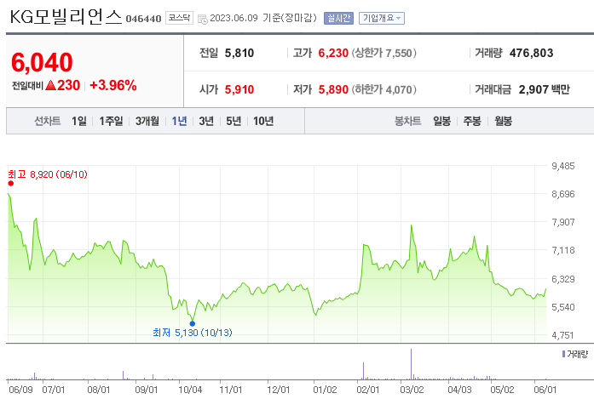Viewport: 594px width, 399px height.
Task: Select the 10년 line chart tab
Action: pyautogui.click(x=263, y=121)
